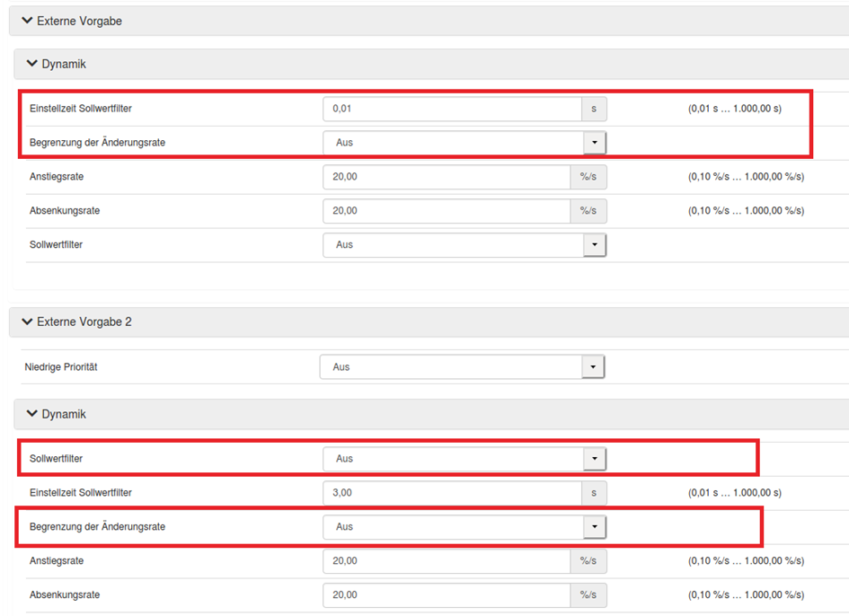Open Begrenzung der Änderungsrate dropdown under Externe Vorgabe 2
The height and width of the screenshot is (616, 849).
pyautogui.click(x=464, y=527)
